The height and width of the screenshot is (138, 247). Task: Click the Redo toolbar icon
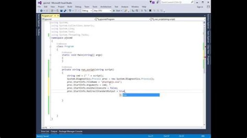click(76, 11)
